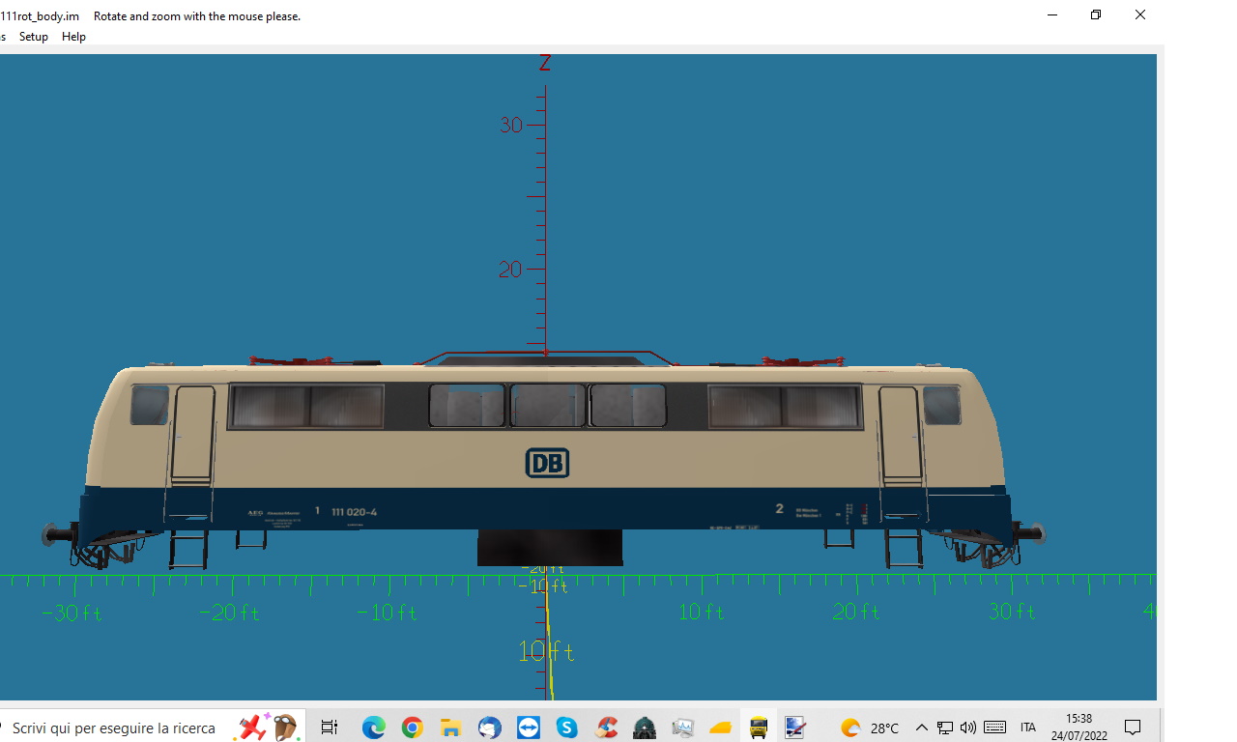Click the 30 ft label on right axis
1237x742 pixels.
click(1012, 612)
